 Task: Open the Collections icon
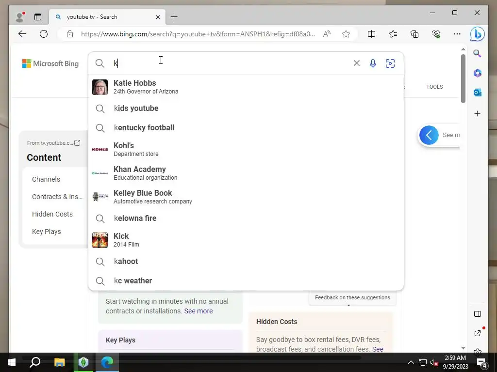pyautogui.click(x=414, y=34)
